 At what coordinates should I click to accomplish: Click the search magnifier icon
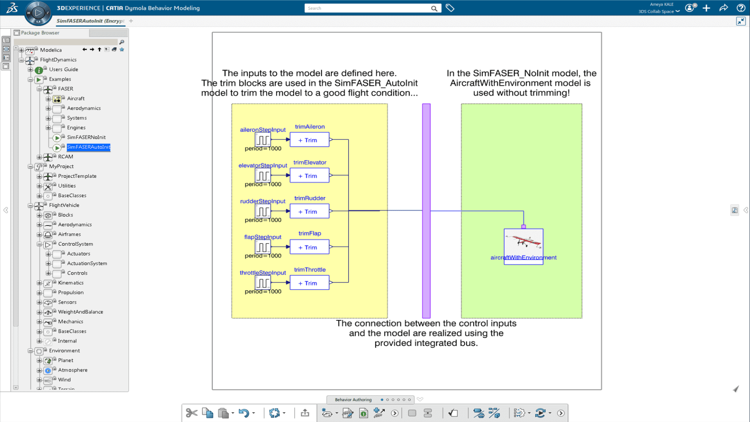434,8
